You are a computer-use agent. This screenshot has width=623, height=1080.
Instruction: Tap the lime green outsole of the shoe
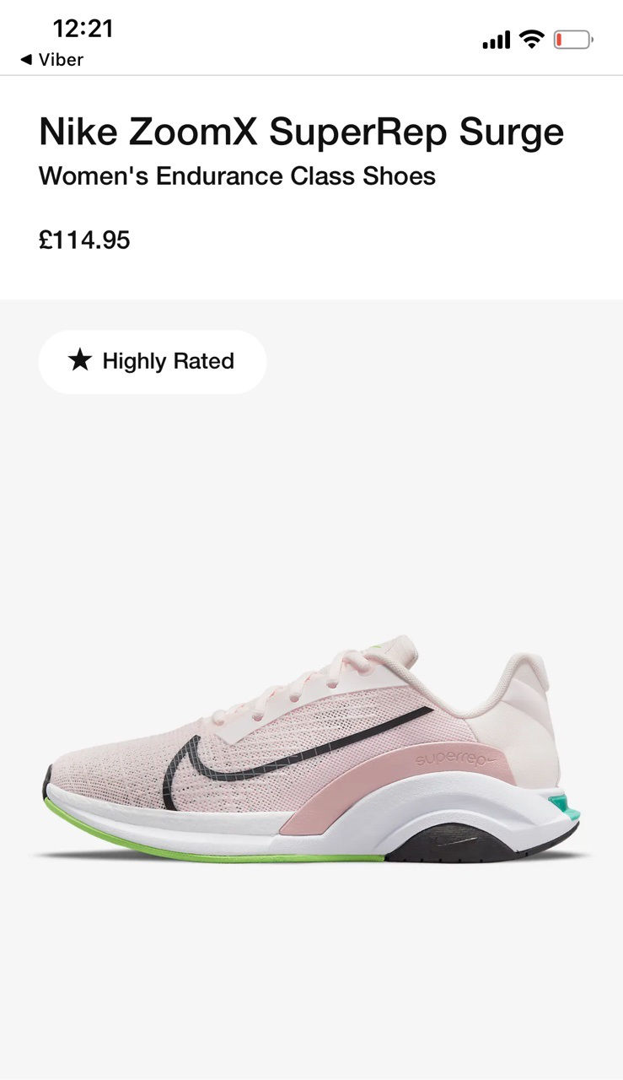tap(211, 846)
